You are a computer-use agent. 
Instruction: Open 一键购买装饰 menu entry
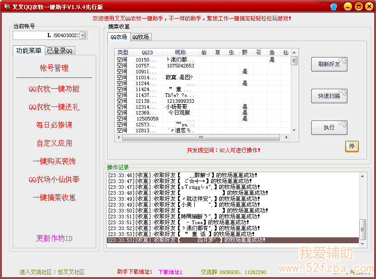tap(54, 161)
